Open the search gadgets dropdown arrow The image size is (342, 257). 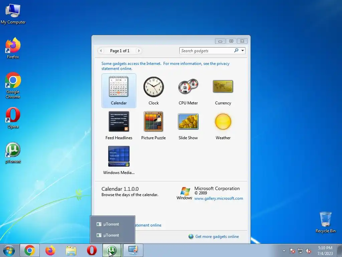(242, 51)
